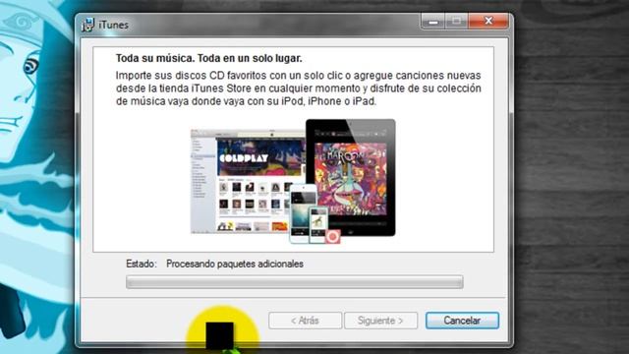Click the promotional devices image
This screenshot has height=354, width=629.
293,181
